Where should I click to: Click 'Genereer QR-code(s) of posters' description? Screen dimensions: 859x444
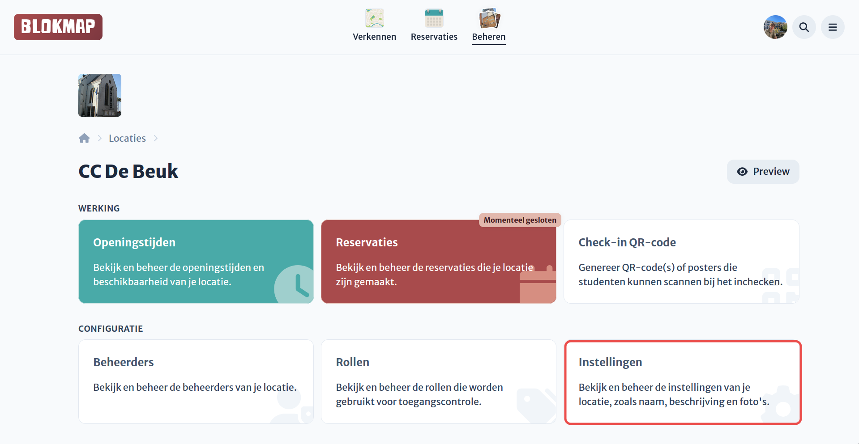tap(680, 275)
